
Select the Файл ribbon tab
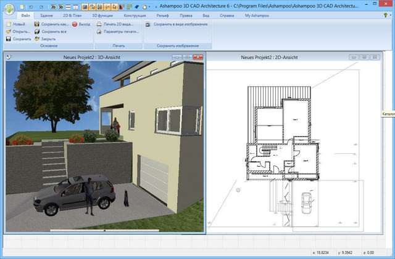pyautogui.click(x=25, y=15)
